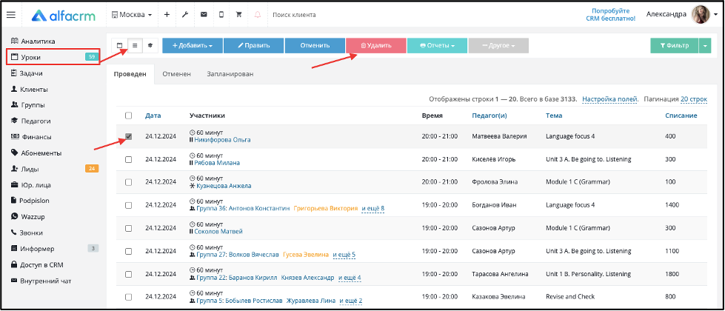Viewport: 725px width, 311px height.
Task: Switch to list view icon
Action: tap(135, 46)
